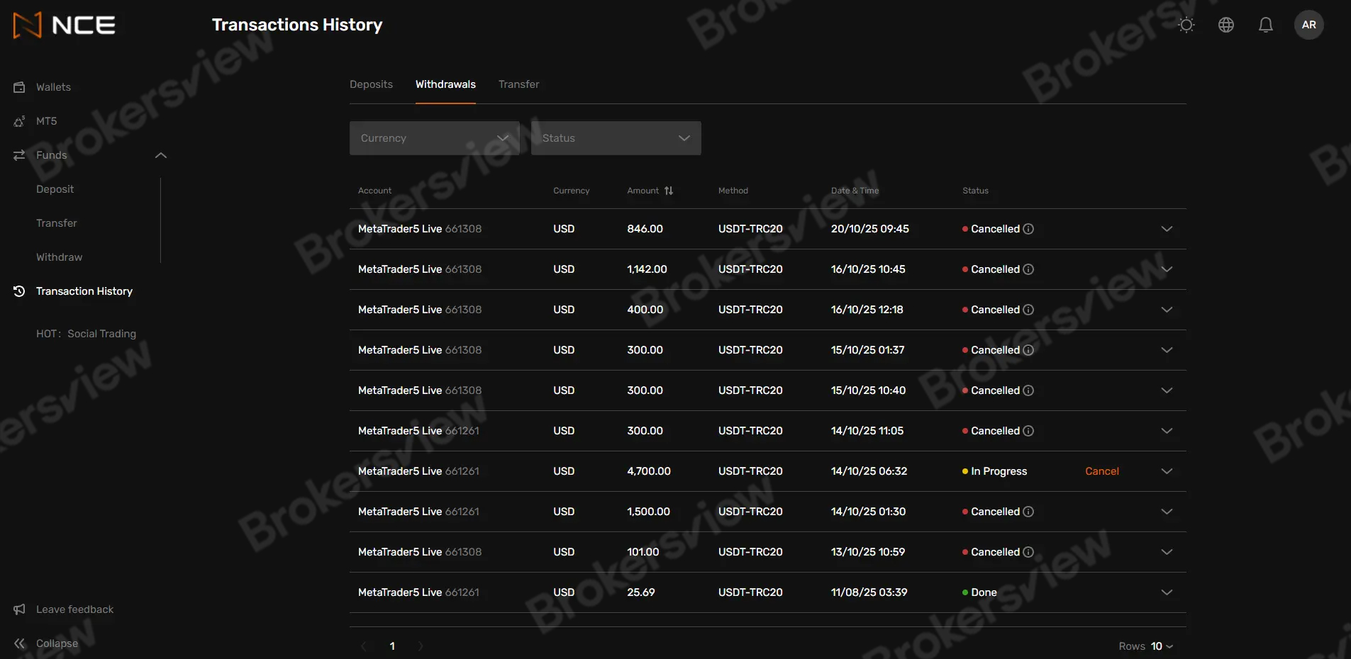Go to HOT: Social Trading link
1351x659 pixels.
(x=86, y=334)
